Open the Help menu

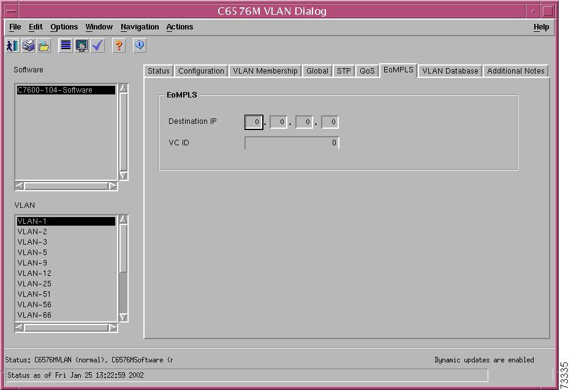pos(541,27)
